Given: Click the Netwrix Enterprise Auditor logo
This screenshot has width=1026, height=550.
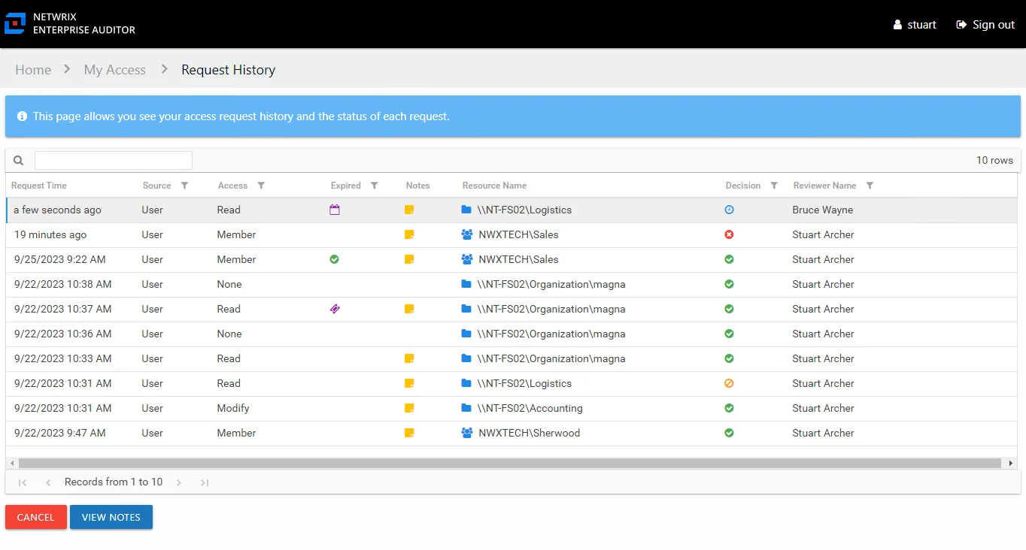Looking at the screenshot, I should point(70,23).
